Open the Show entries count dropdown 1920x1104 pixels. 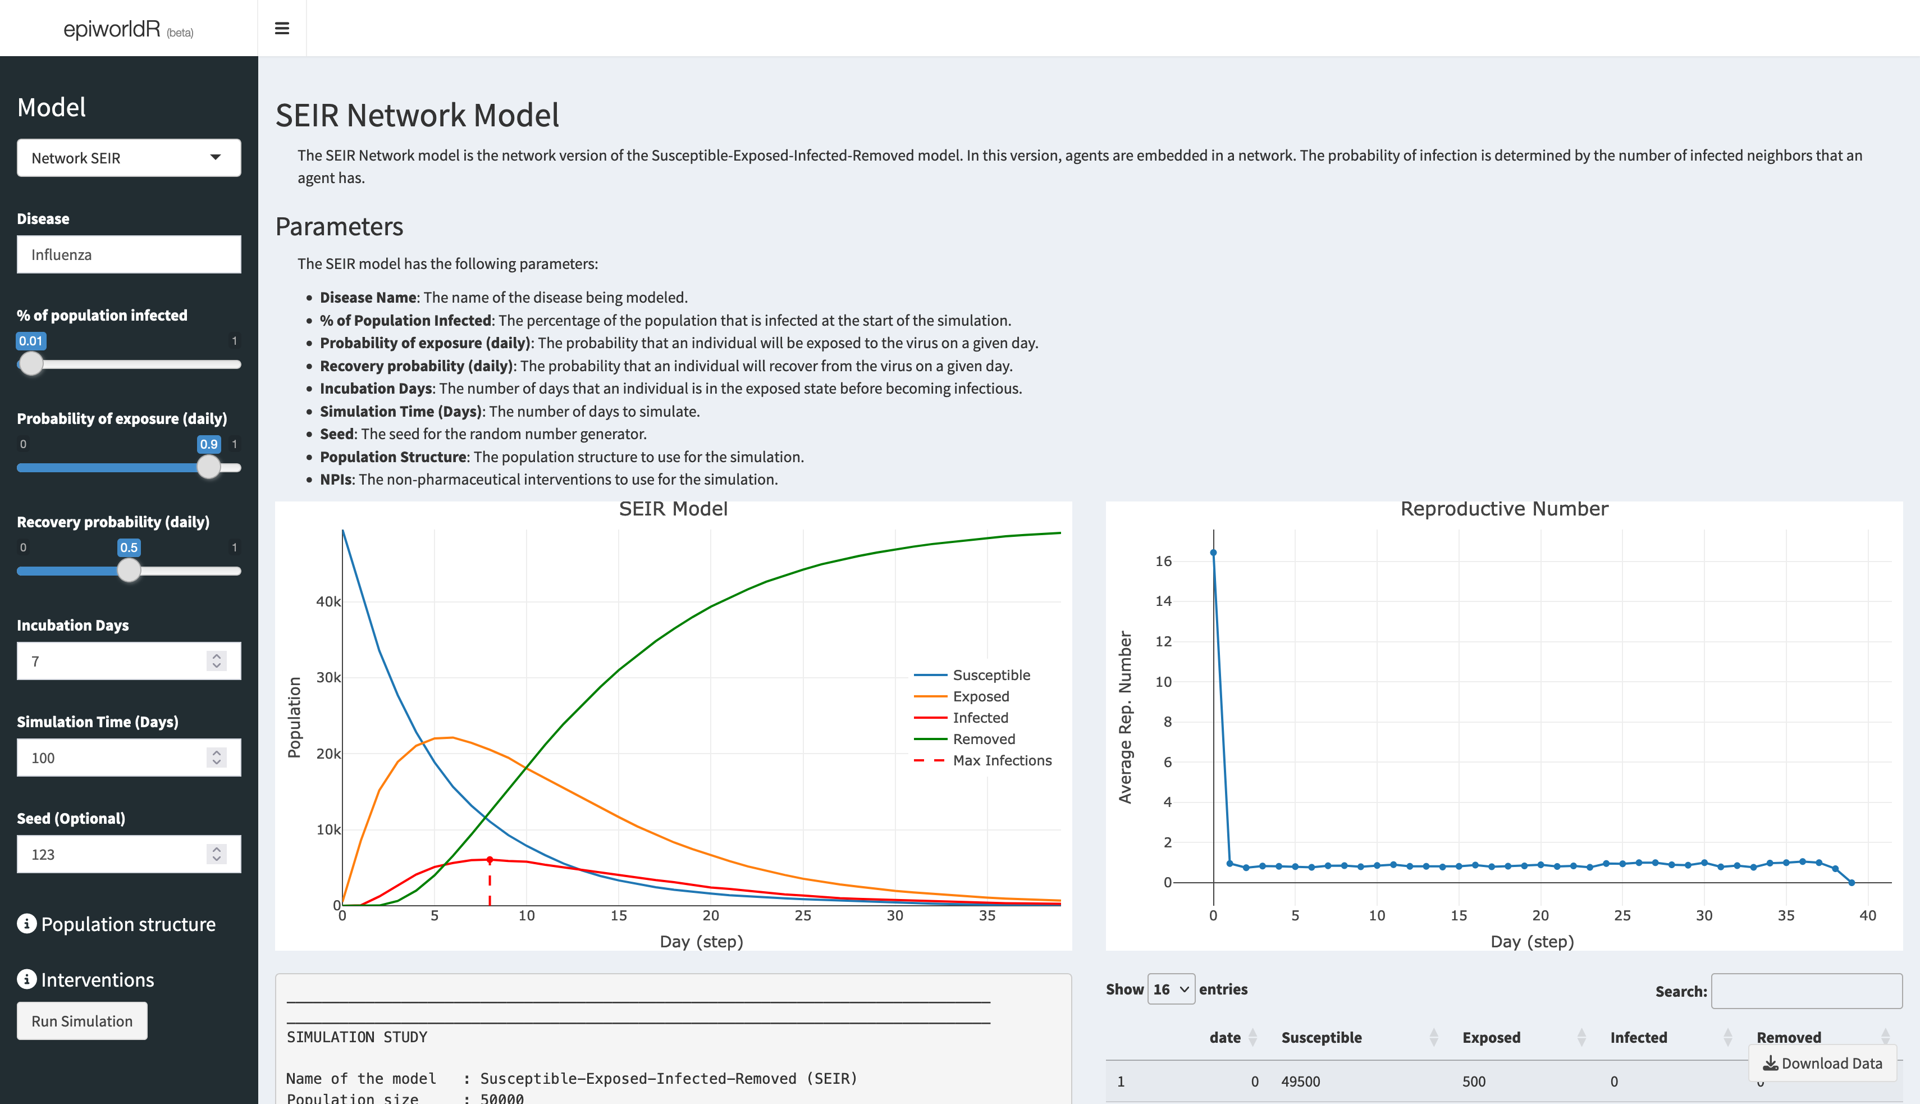tap(1171, 989)
